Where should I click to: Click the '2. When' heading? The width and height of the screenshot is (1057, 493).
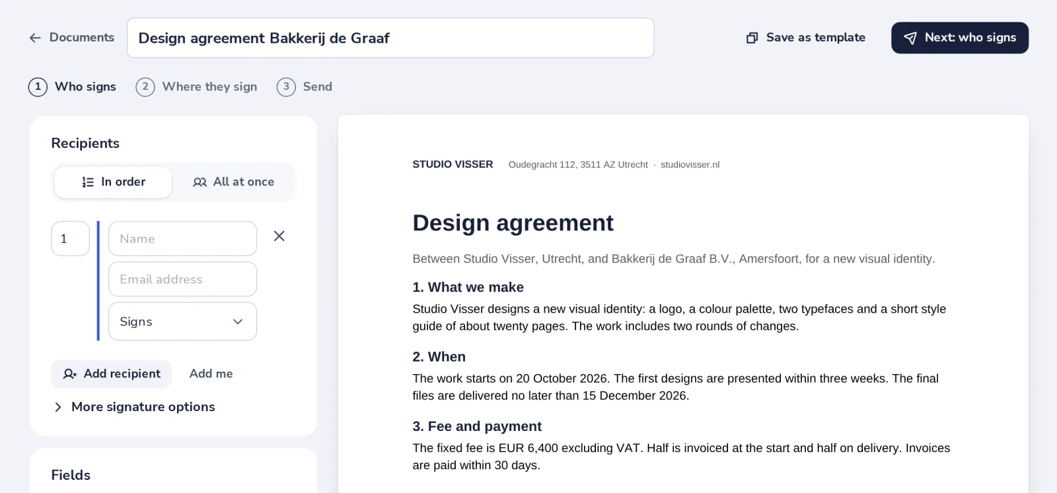(439, 357)
